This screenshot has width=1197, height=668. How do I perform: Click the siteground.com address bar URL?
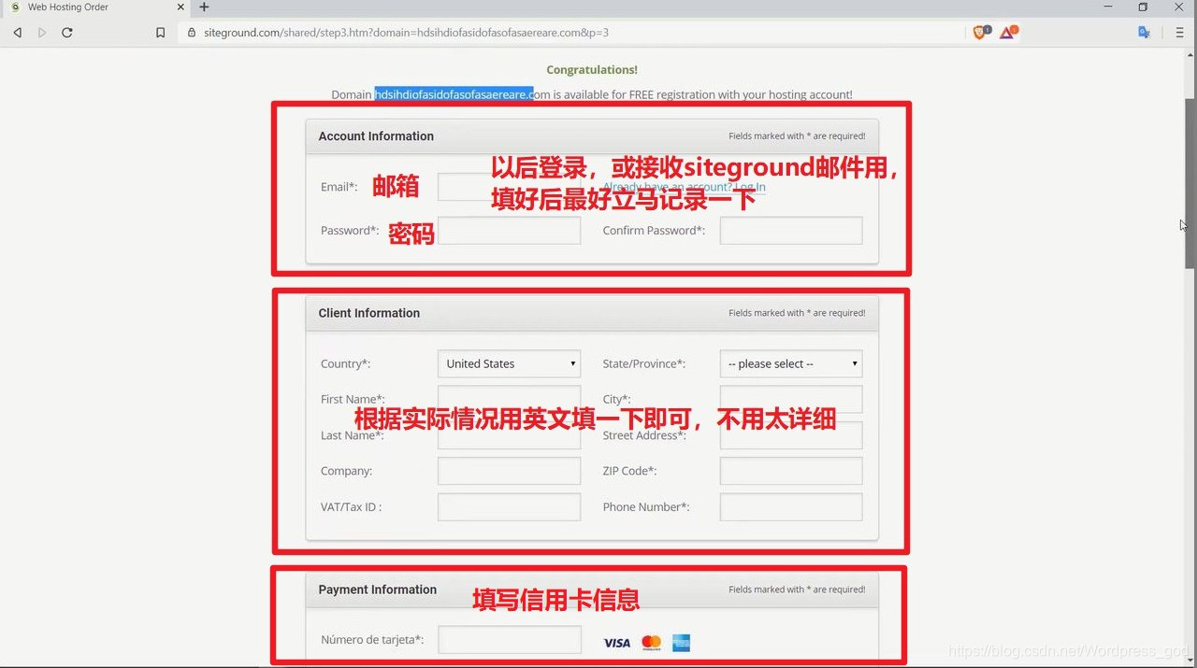point(406,33)
